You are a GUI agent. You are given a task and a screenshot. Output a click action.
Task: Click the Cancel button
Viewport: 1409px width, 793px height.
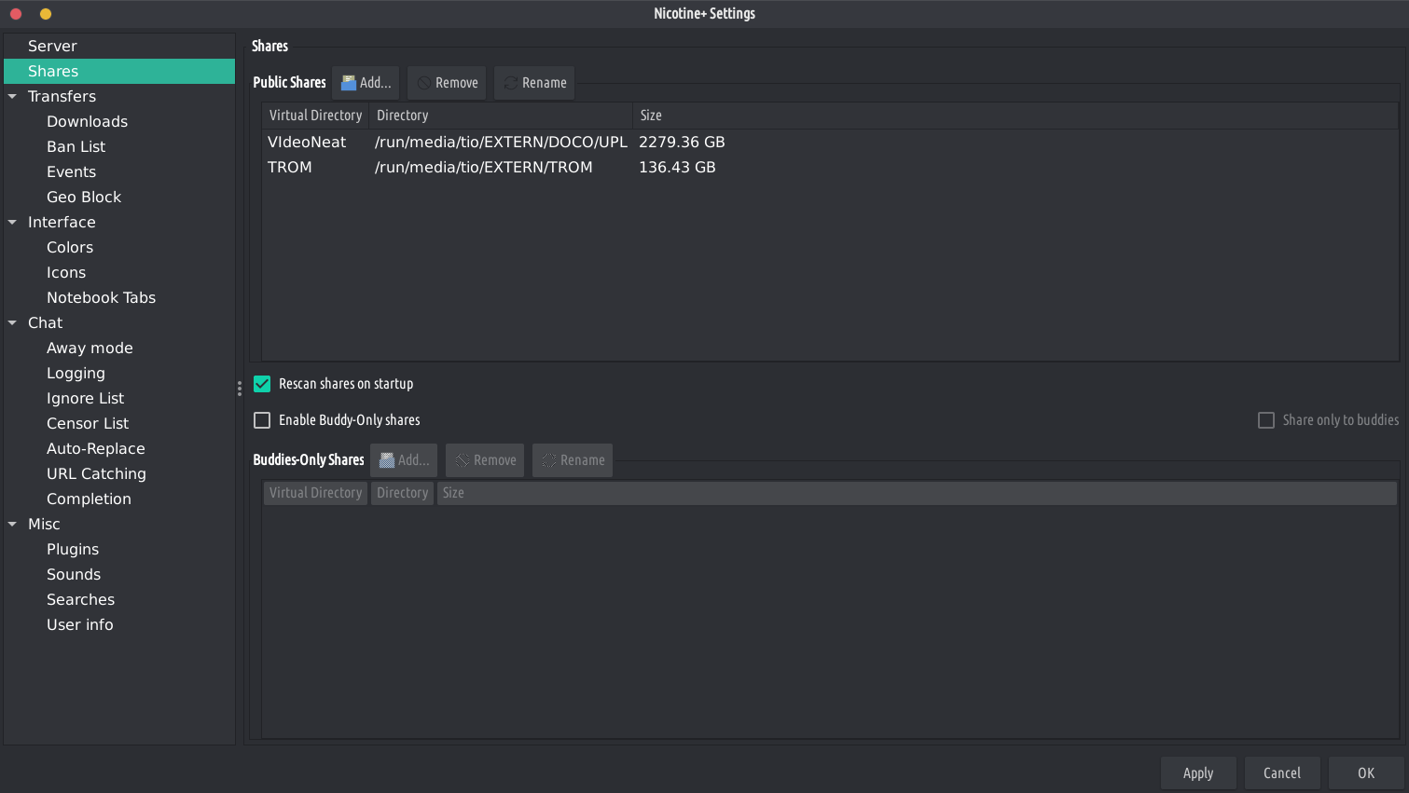(1281, 772)
